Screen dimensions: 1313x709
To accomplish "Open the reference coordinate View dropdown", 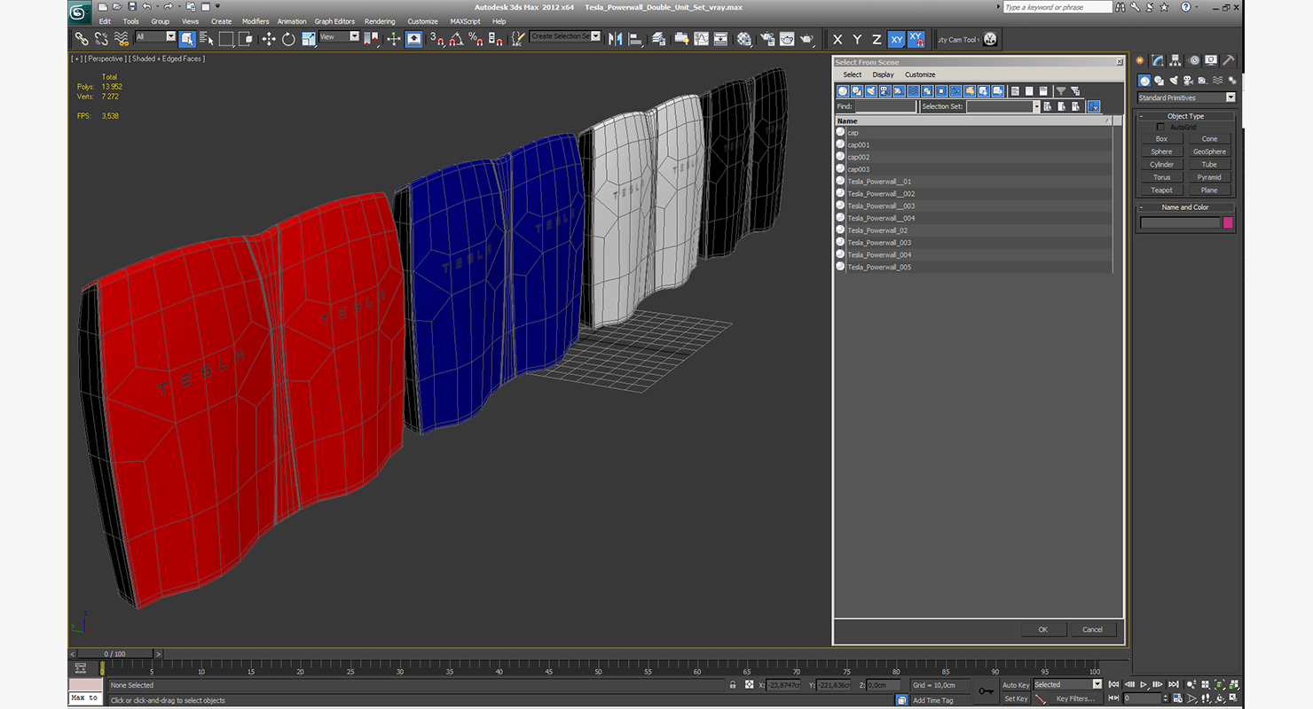I will (339, 37).
